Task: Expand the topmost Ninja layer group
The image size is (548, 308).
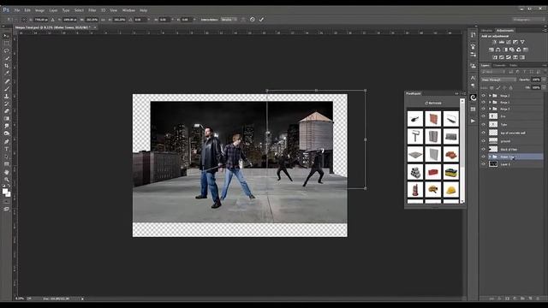Action: [x=490, y=95]
